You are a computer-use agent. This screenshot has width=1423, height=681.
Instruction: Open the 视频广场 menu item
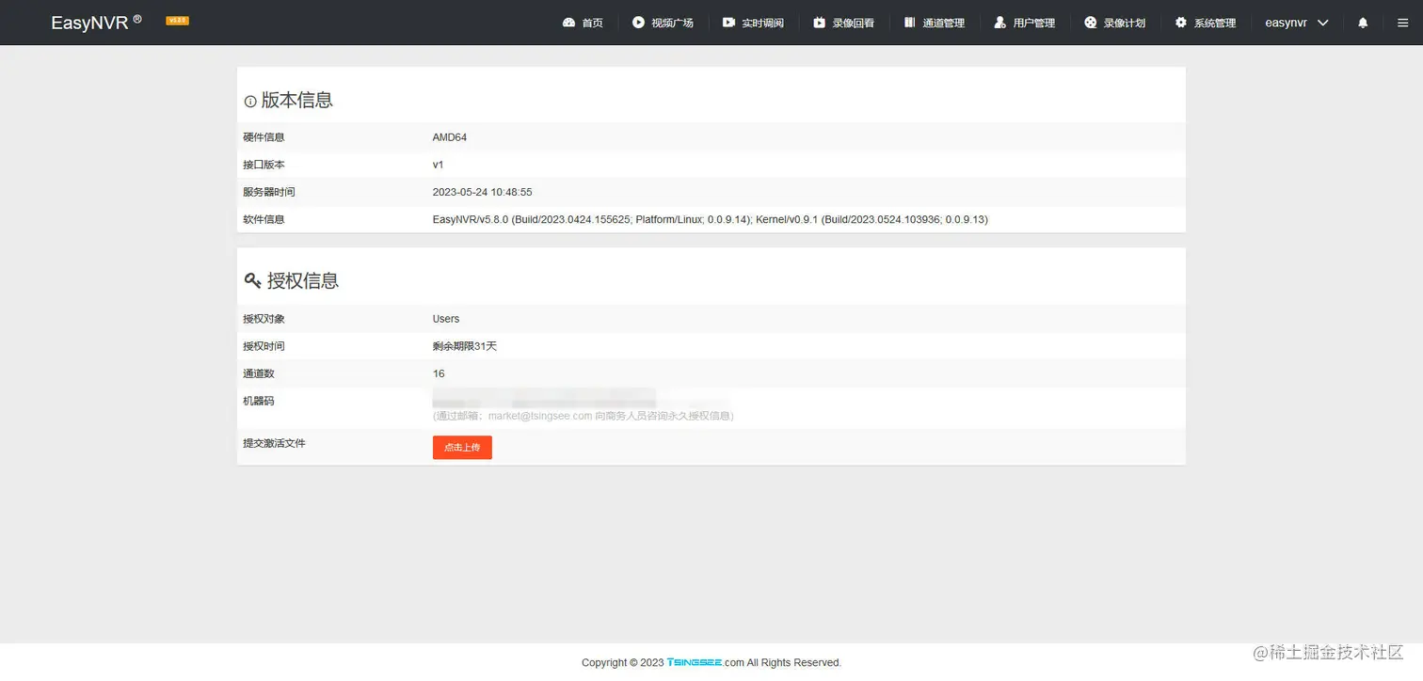663,23
